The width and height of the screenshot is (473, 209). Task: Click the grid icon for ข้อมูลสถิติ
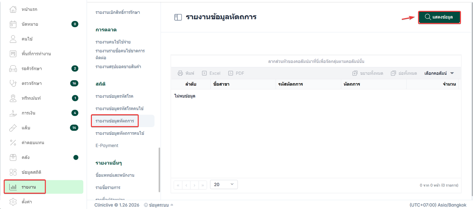(13, 172)
